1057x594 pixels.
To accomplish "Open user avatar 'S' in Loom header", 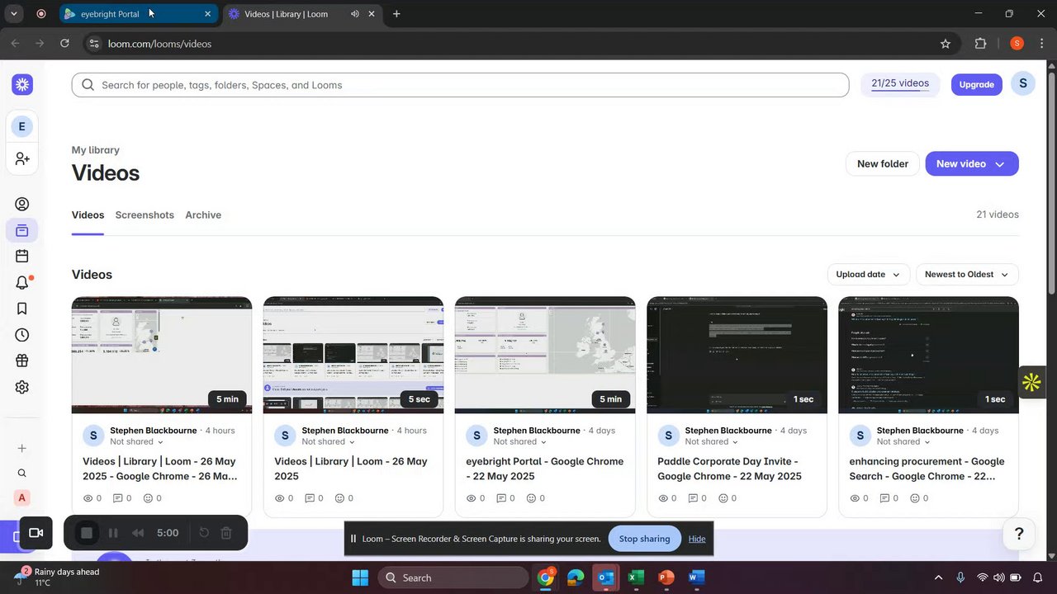I will coord(1023,83).
